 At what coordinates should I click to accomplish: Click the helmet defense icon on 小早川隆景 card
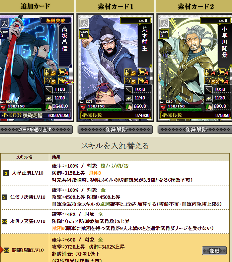click(209, 98)
